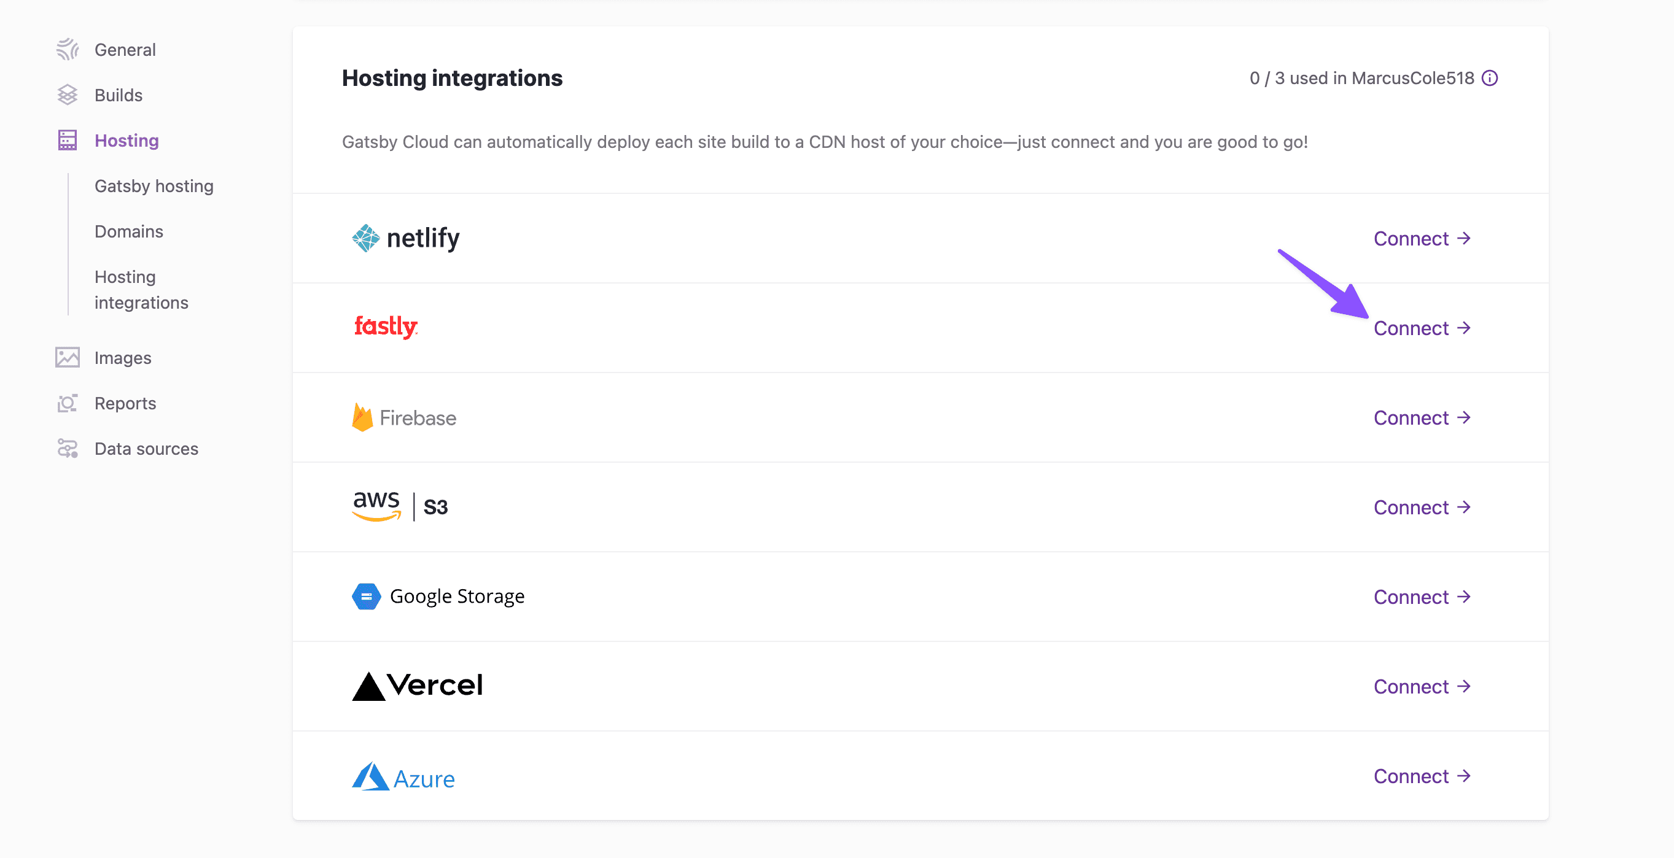This screenshot has width=1674, height=858.
Task: Select Hosting integrations in sidebar
Action: pyautogui.click(x=141, y=290)
